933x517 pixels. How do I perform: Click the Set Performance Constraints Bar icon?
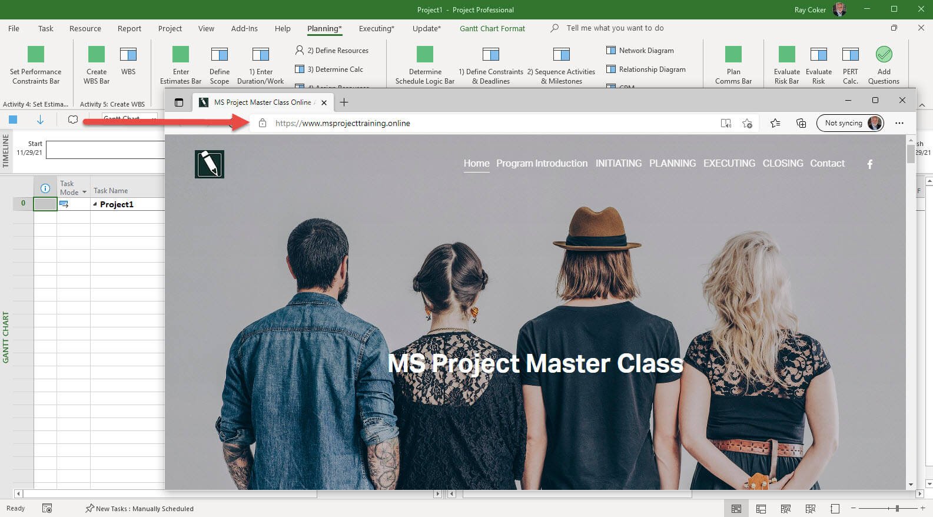tap(36, 54)
